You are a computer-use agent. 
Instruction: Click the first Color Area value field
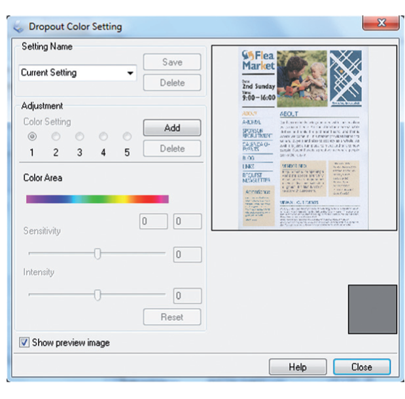[x=153, y=221]
